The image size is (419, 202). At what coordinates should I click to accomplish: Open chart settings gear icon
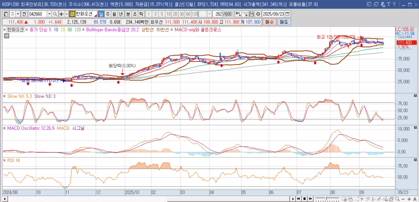[258, 14]
